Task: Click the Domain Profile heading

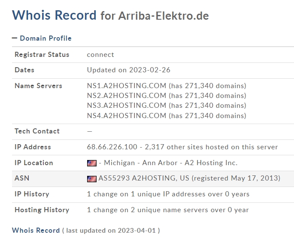Action: pyautogui.click(x=45, y=38)
